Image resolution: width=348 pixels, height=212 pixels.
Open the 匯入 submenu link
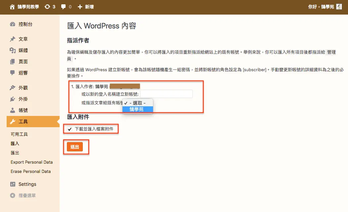[15, 144]
